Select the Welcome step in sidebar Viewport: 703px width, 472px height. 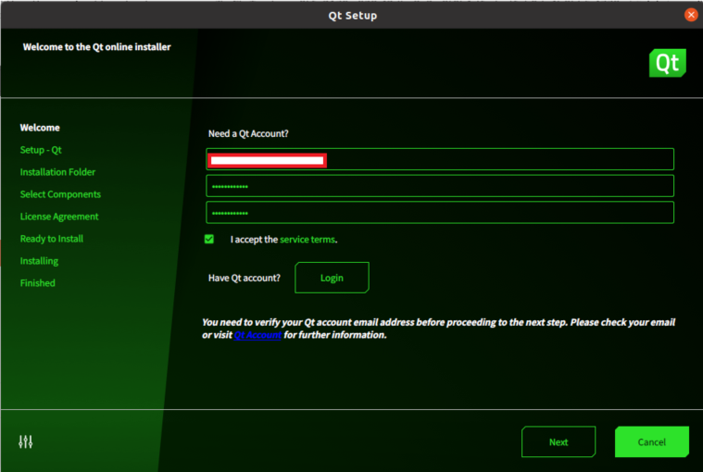point(40,128)
